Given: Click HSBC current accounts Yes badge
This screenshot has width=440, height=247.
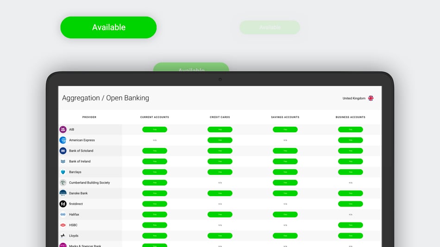Looking at the screenshot, I should coord(155,225).
